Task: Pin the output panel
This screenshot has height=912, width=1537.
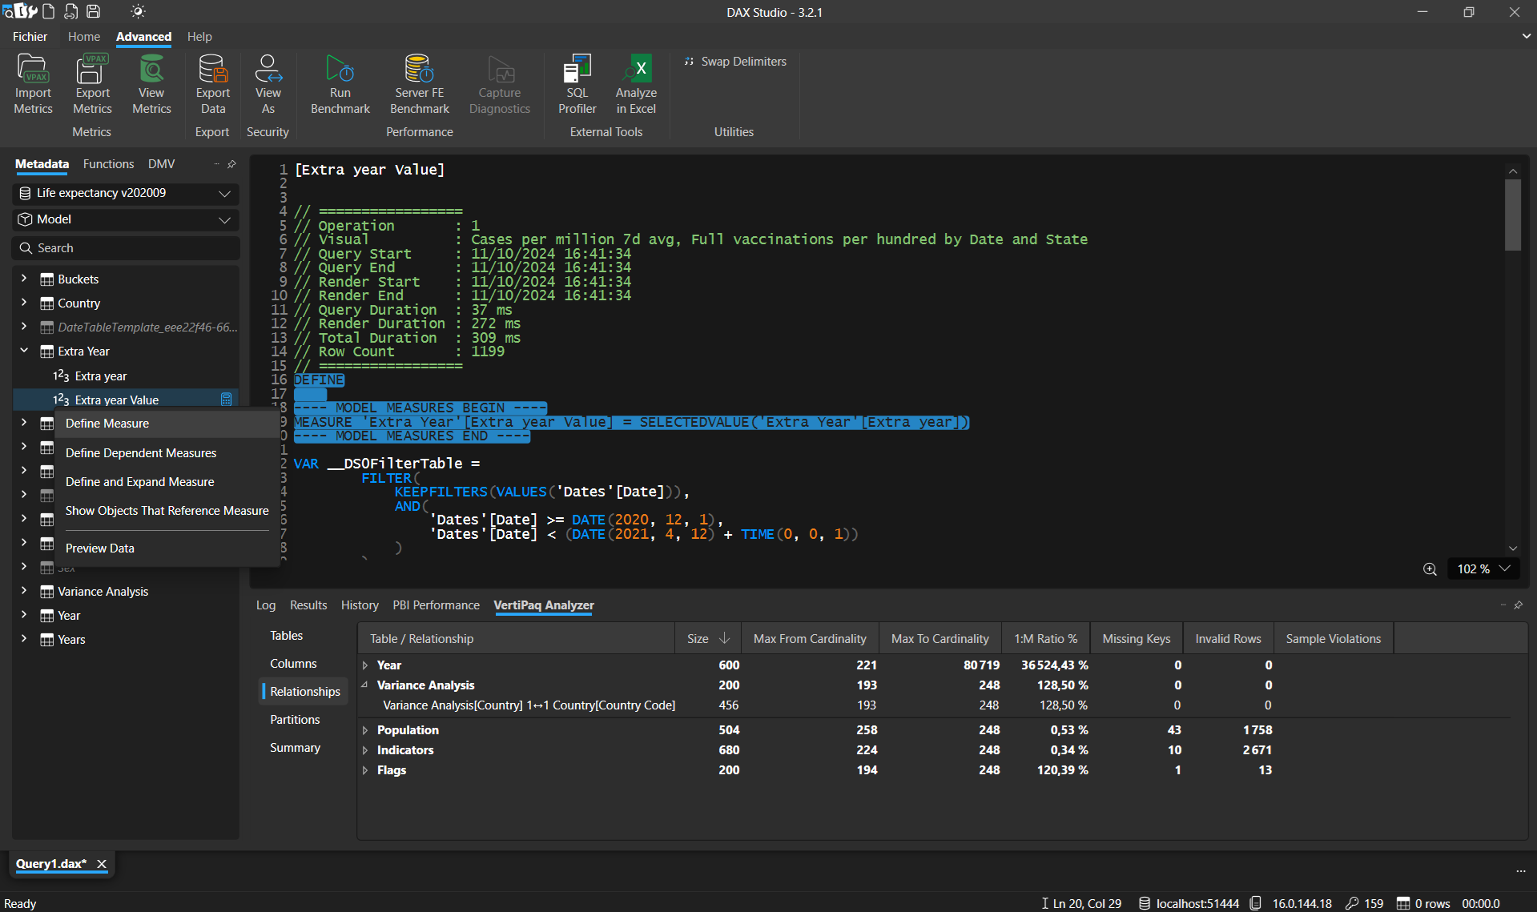Action: pos(1518,605)
